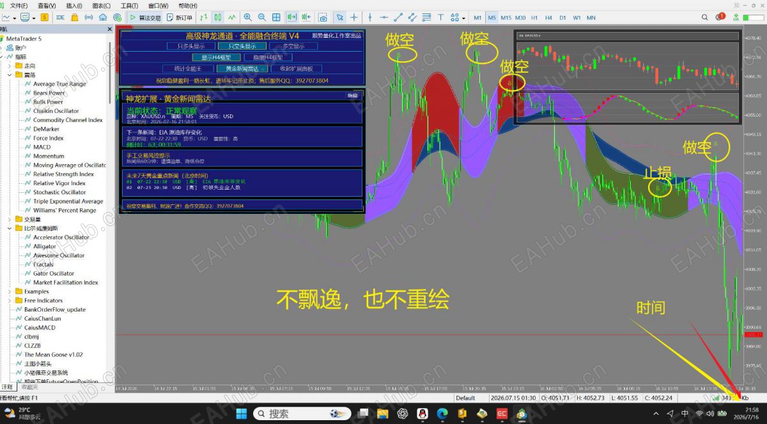767x424 pixels.
Task: Select the text label tool
Action: [x=440, y=17]
